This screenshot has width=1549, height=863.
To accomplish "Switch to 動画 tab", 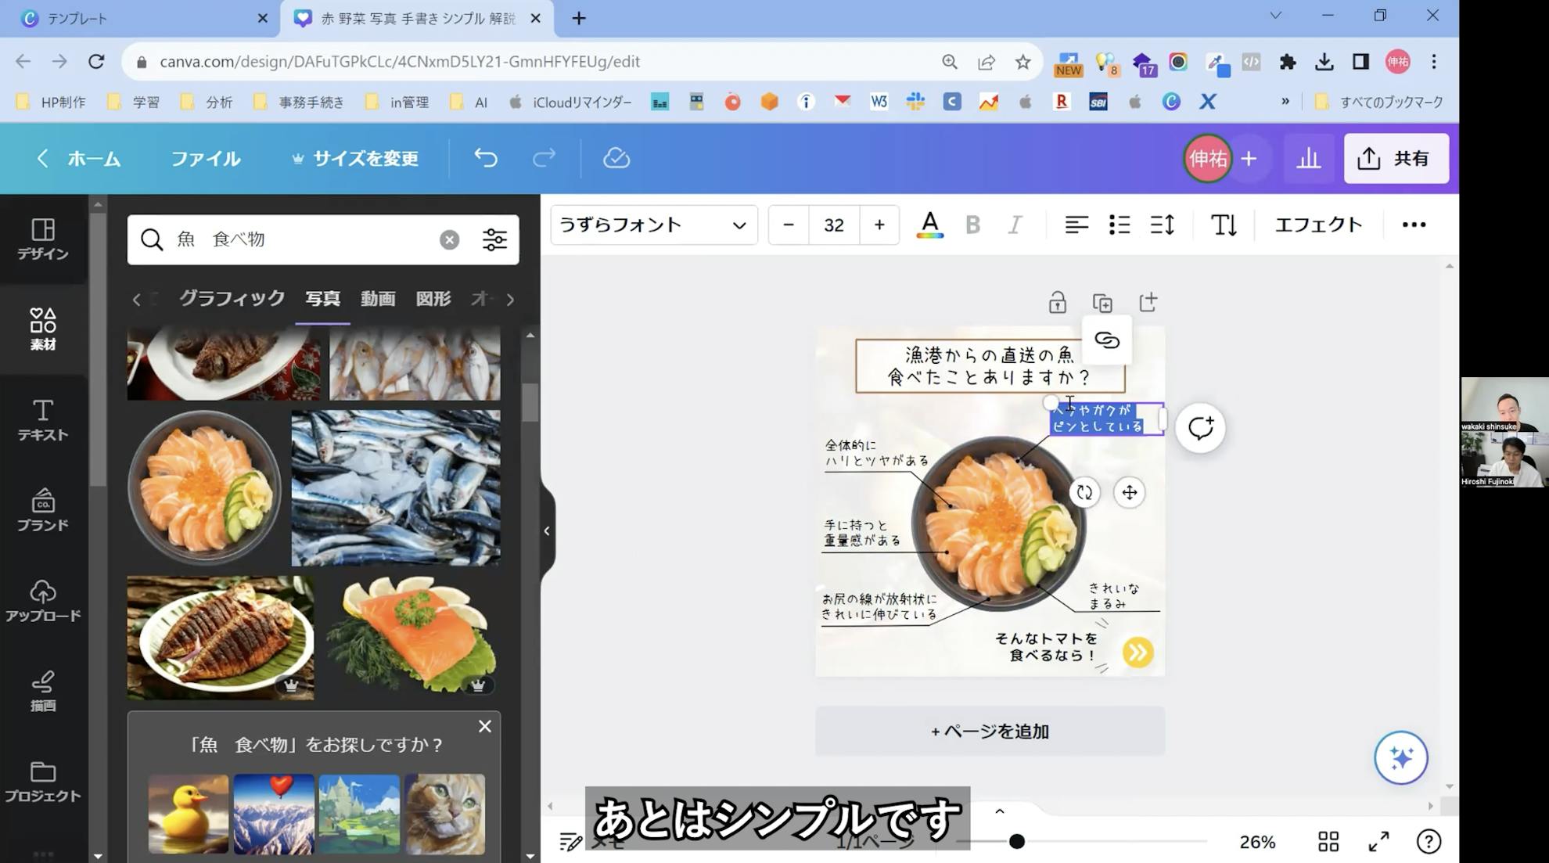I will coord(378,299).
